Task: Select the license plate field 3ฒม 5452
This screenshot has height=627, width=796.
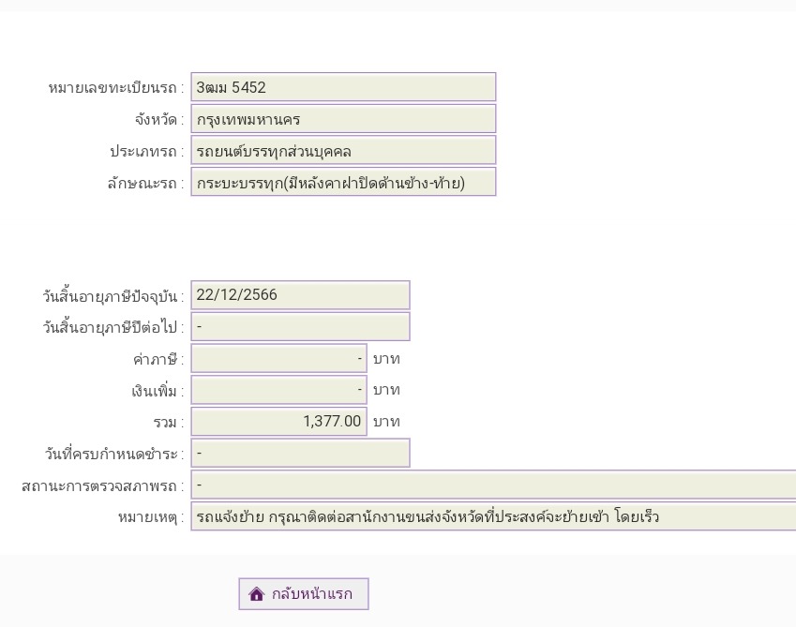Action: click(x=343, y=87)
